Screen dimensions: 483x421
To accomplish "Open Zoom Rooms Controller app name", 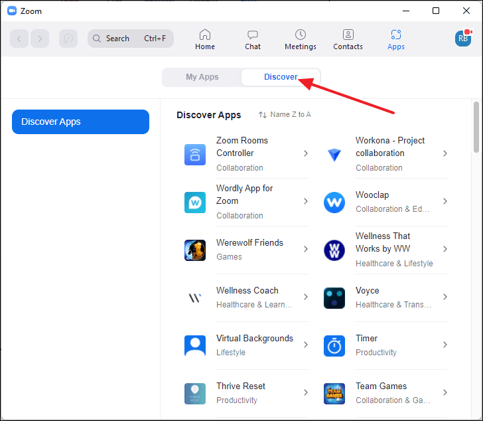I will [x=242, y=147].
